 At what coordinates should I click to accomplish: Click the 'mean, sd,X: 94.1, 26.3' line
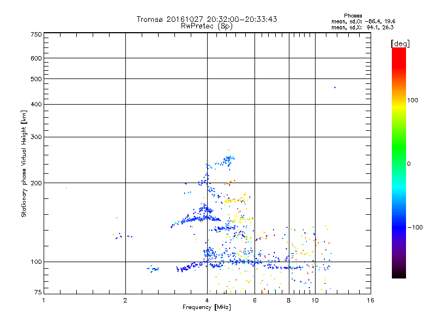coord(362,28)
